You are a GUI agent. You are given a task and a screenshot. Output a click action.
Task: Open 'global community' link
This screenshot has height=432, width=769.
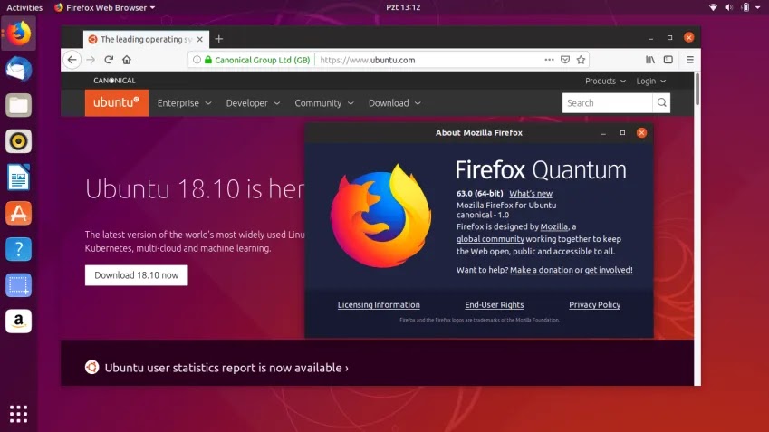point(490,239)
